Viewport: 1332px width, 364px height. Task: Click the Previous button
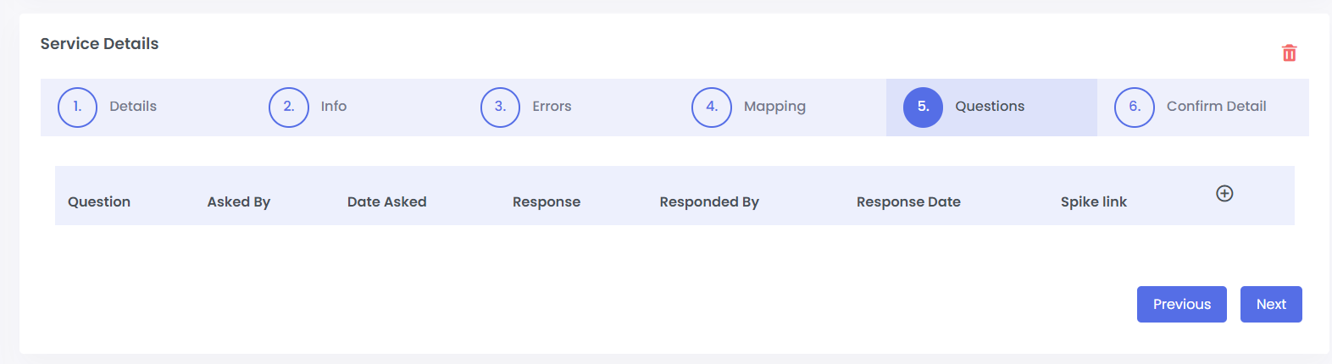click(1182, 304)
